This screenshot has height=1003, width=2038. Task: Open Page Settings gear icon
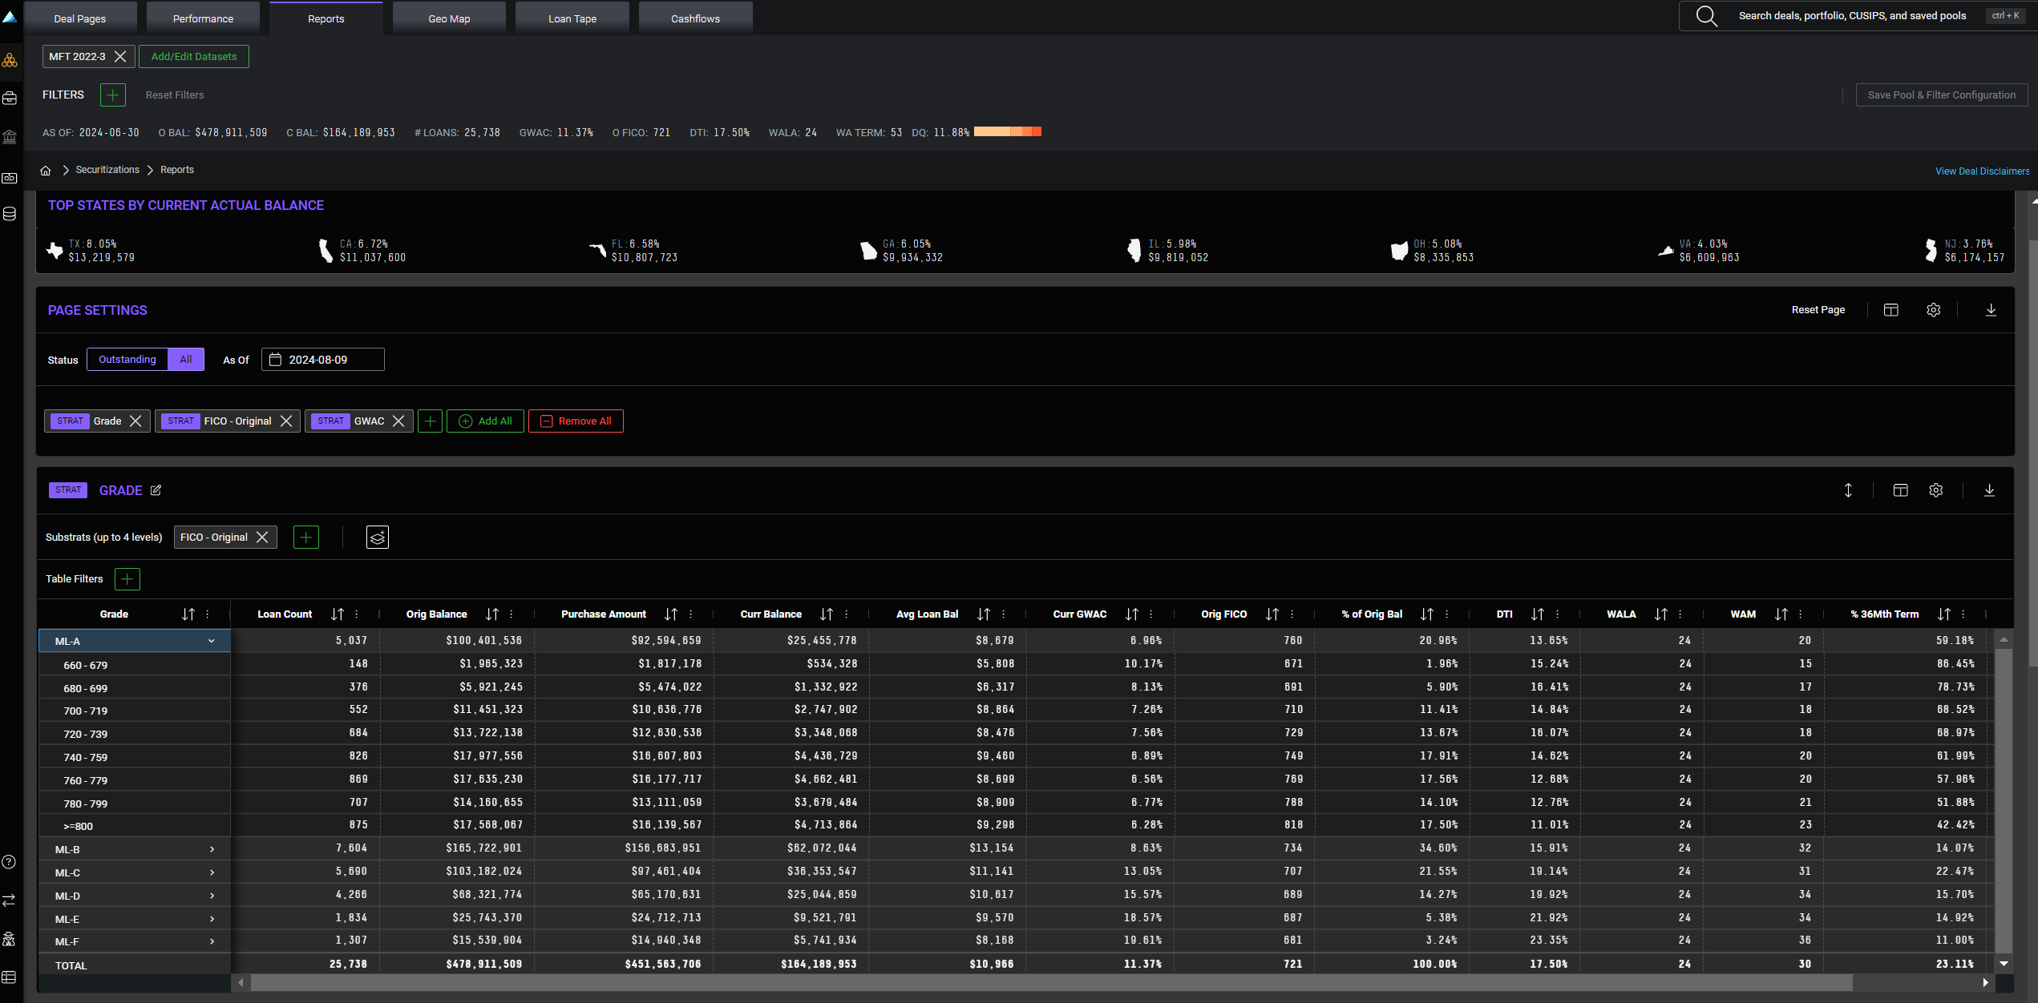[1933, 310]
